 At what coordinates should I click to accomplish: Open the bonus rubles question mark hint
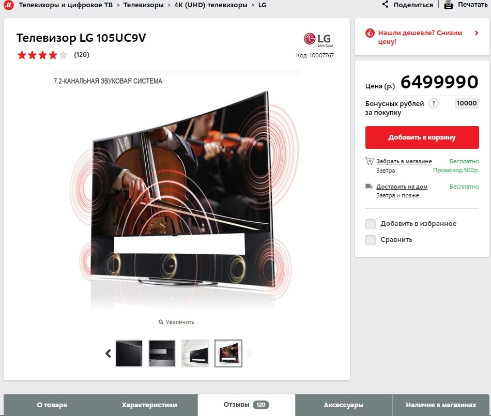pyautogui.click(x=434, y=103)
